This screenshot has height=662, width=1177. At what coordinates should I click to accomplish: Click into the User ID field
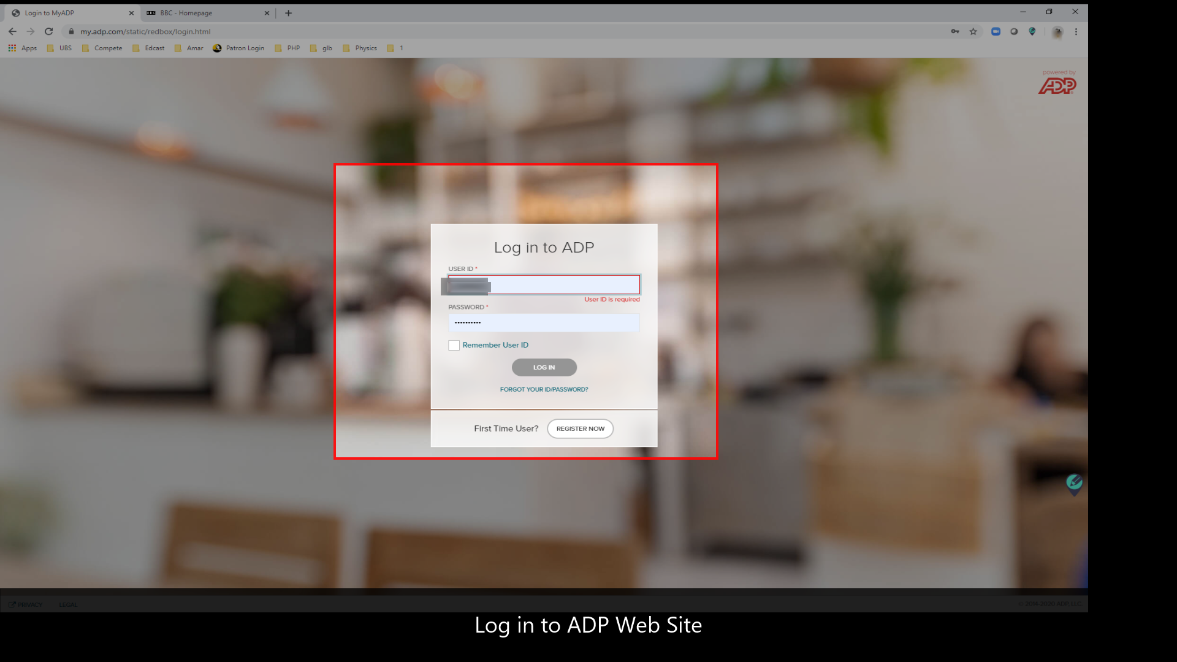coord(544,284)
